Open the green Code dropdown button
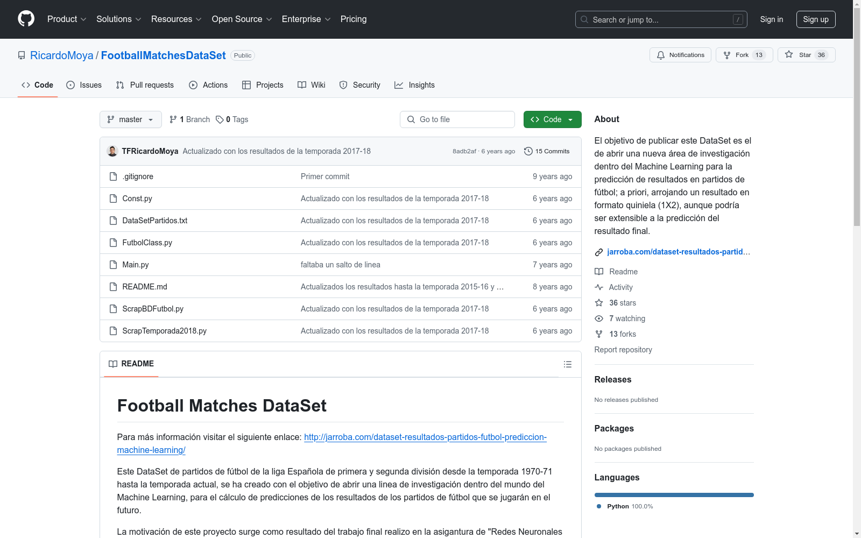This screenshot has height=538, width=861. coord(552,119)
